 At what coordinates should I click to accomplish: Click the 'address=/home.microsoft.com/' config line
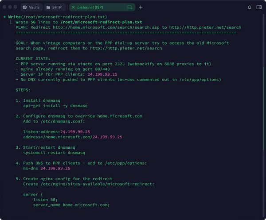click(73, 137)
